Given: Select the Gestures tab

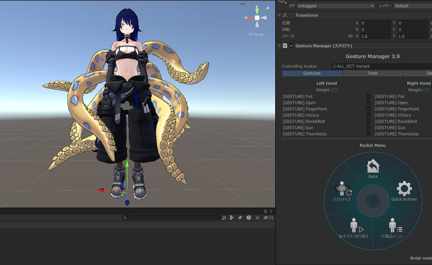Looking at the screenshot, I should [x=312, y=73].
